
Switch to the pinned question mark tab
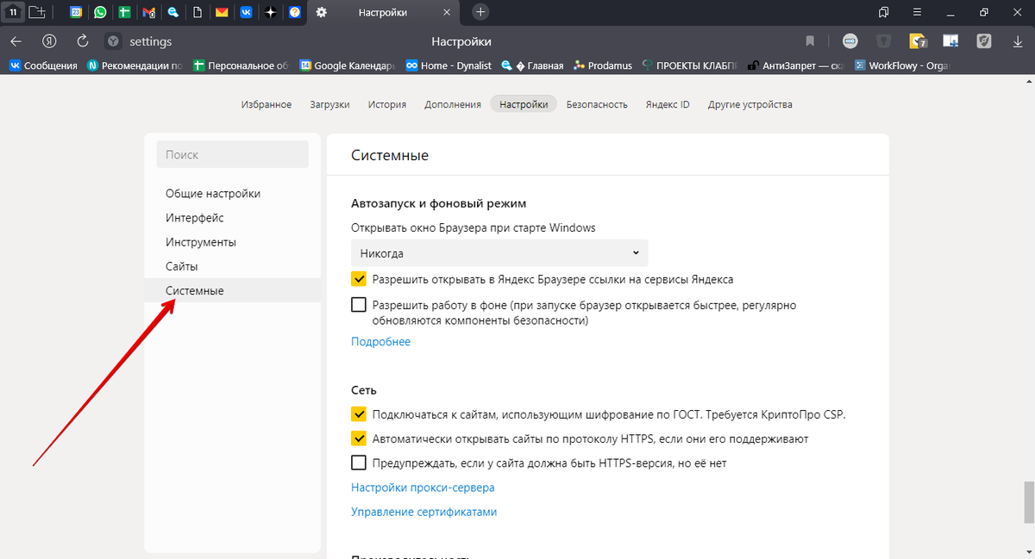(x=295, y=12)
